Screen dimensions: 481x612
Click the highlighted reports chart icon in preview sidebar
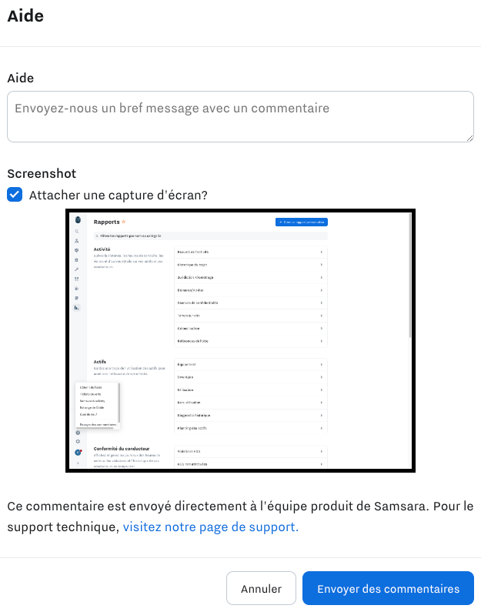(x=77, y=308)
